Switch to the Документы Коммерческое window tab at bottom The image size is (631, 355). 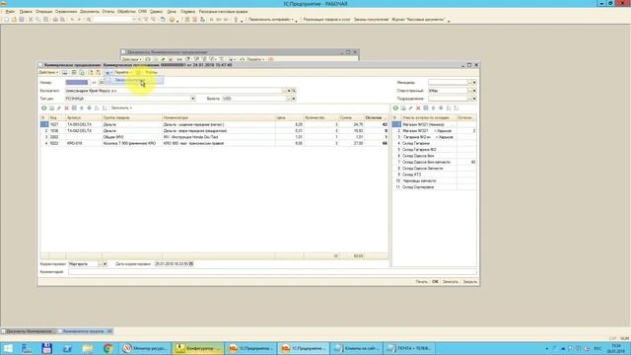click(29, 331)
